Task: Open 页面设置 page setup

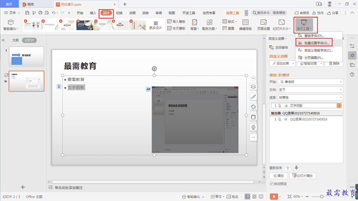Action: pos(264,25)
